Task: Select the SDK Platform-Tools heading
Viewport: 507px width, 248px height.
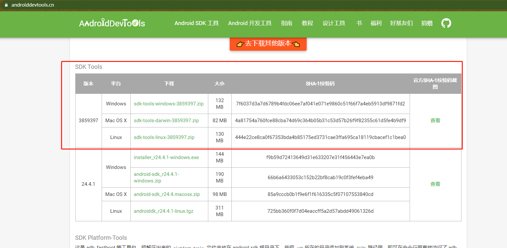Action: [101, 238]
